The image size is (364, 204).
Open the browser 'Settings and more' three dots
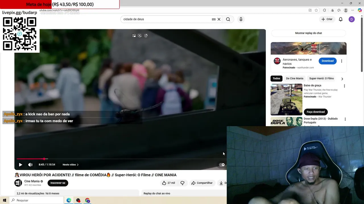point(353,10)
